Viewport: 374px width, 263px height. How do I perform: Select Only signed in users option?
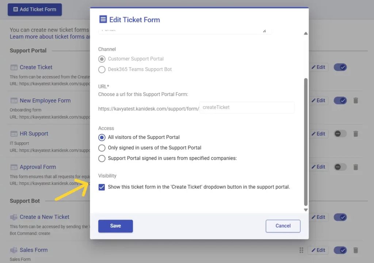[102, 148]
